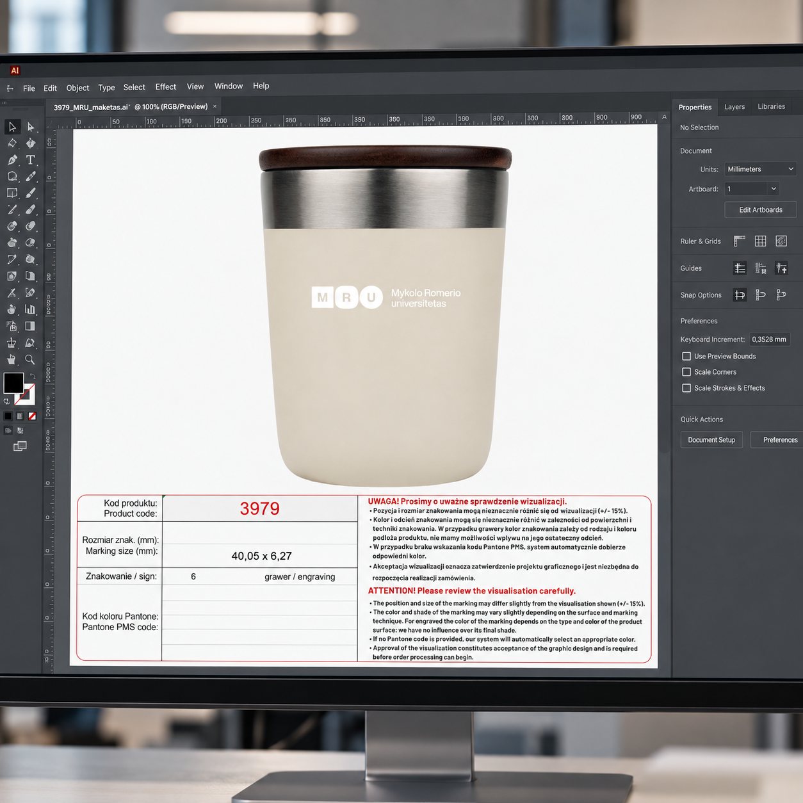Open the Type menu
This screenshot has width=803, height=803.
click(106, 88)
